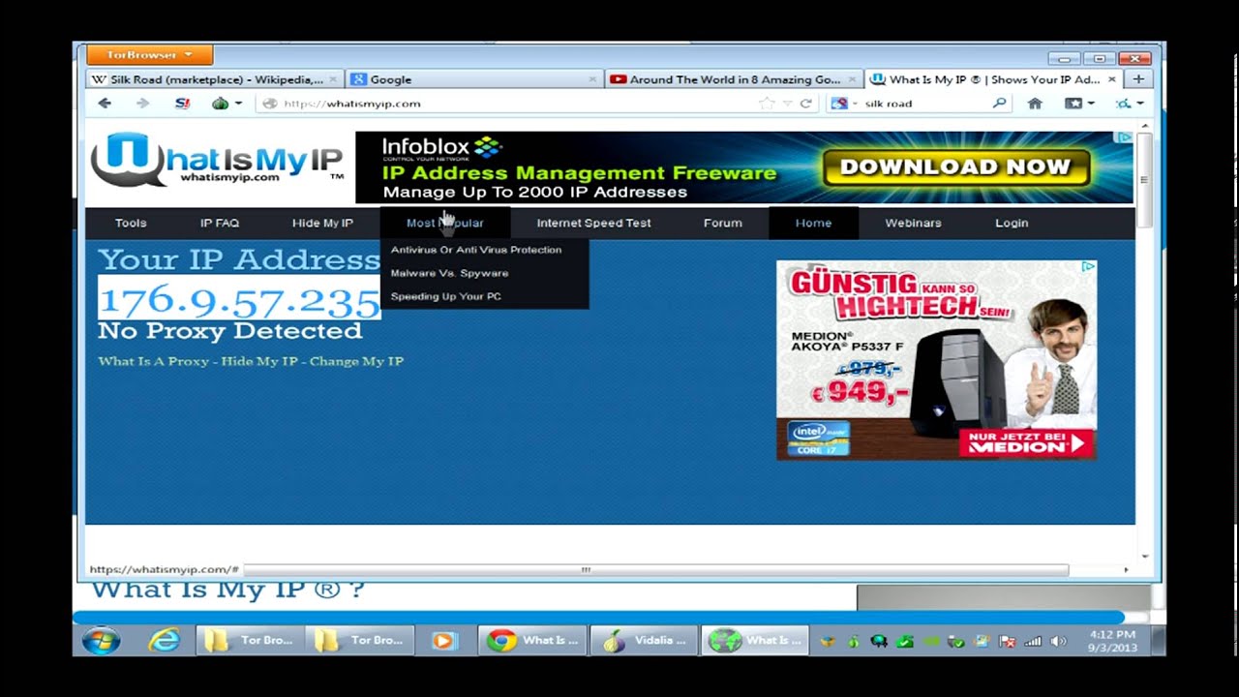Viewport: 1239px width, 697px height.
Task: Choose a search engine from search bar dropdown
Action: pos(842,104)
